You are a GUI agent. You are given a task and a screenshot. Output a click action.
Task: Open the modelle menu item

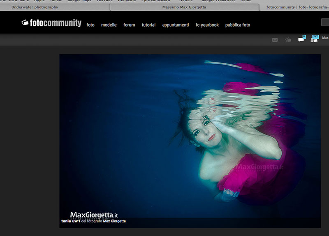pos(109,25)
